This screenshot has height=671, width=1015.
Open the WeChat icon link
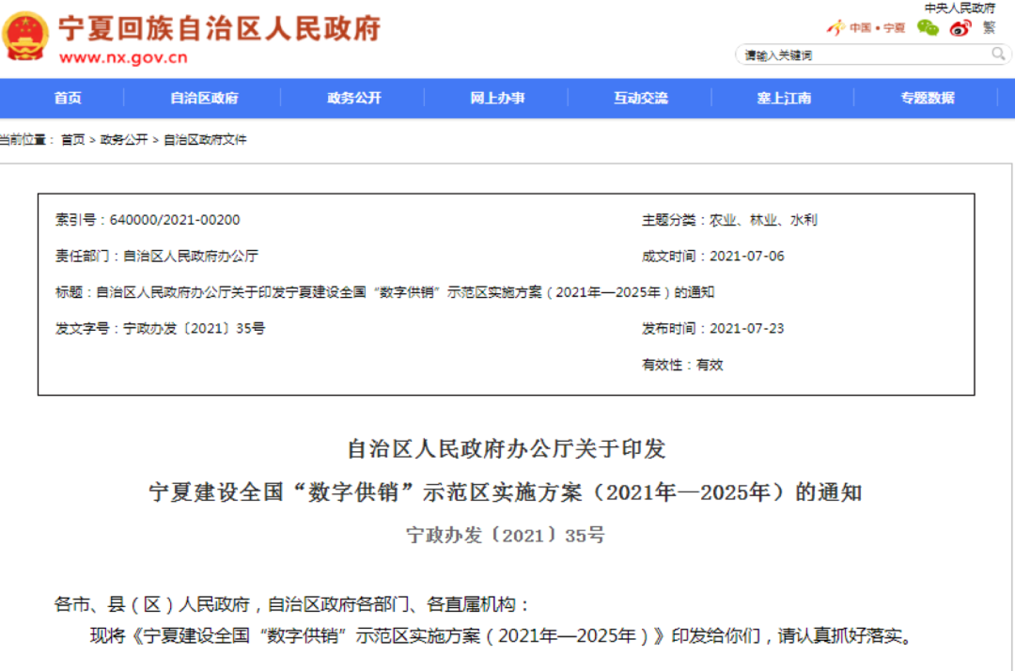click(x=928, y=27)
